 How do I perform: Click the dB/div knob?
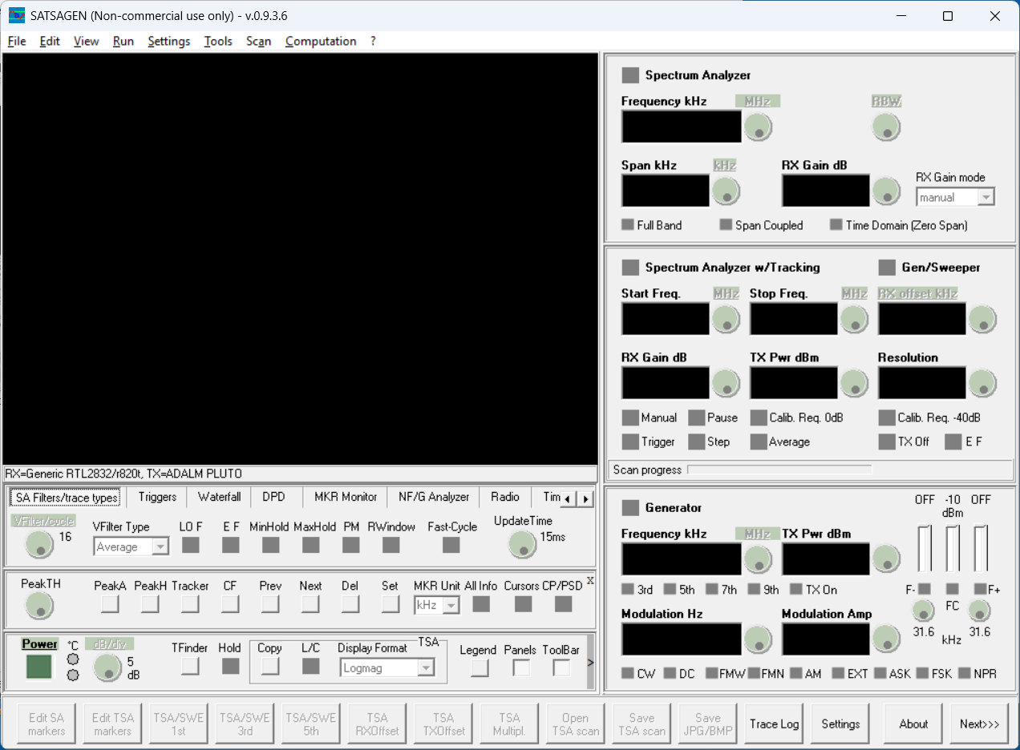107,667
